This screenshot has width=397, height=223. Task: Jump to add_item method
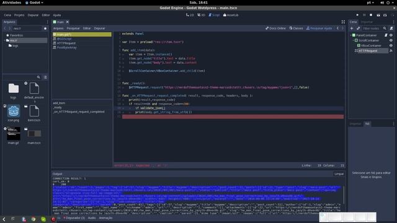coord(59,103)
